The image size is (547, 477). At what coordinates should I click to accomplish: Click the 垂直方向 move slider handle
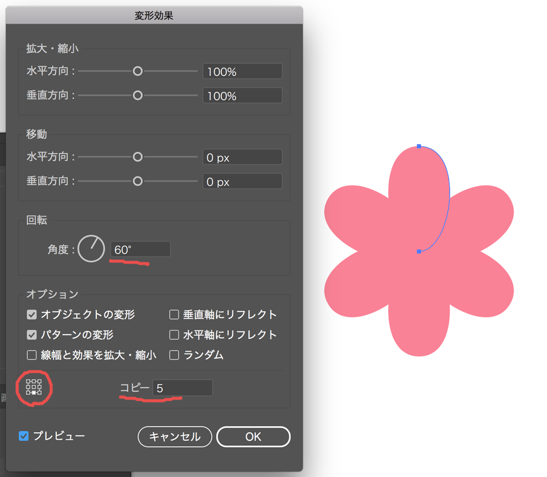pyautogui.click(x=137, y=181)
